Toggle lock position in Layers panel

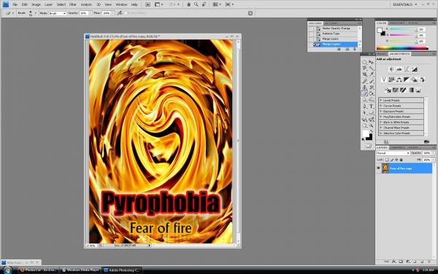pyautogui.click(x=396, y=159)
